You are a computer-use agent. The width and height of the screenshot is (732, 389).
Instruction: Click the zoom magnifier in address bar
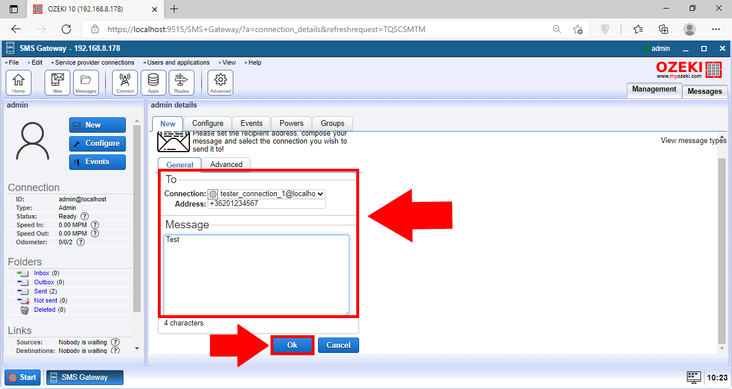tap(556, 29)
